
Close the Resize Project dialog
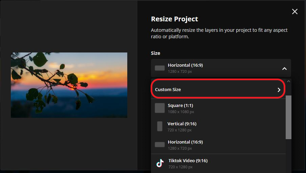pyautogui.click(x=294, y=12)
